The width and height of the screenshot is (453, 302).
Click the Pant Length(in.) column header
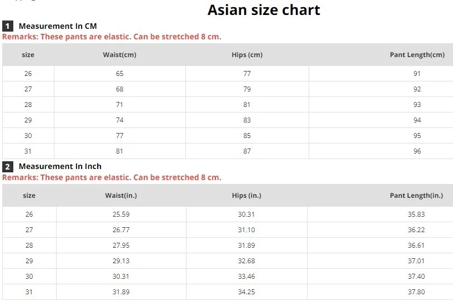pyautogui.click(x=416, y=196)
